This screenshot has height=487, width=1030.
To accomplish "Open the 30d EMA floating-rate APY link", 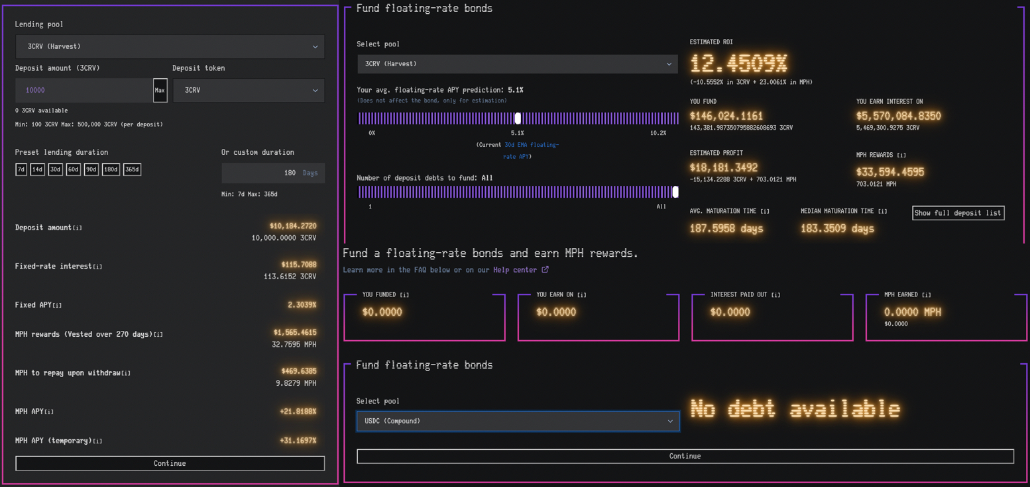I will tap(531, 151).
